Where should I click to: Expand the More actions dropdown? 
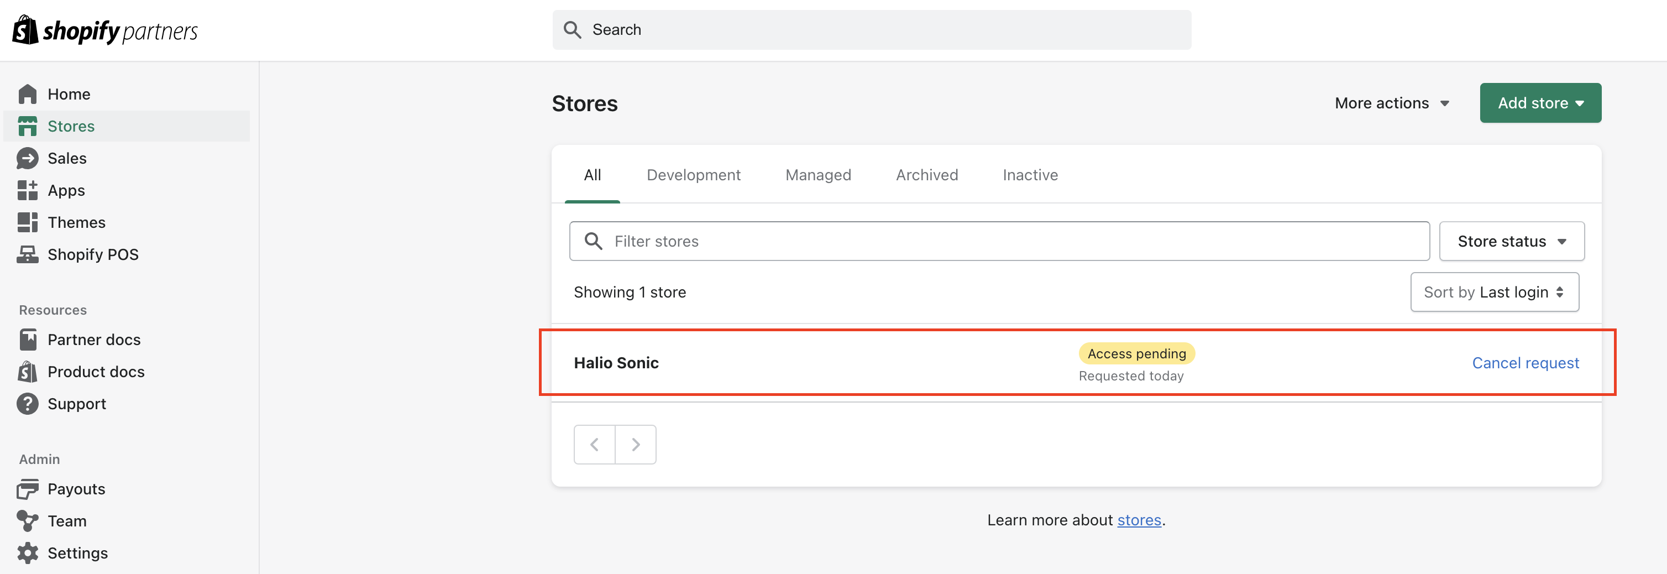(1391, 103)
